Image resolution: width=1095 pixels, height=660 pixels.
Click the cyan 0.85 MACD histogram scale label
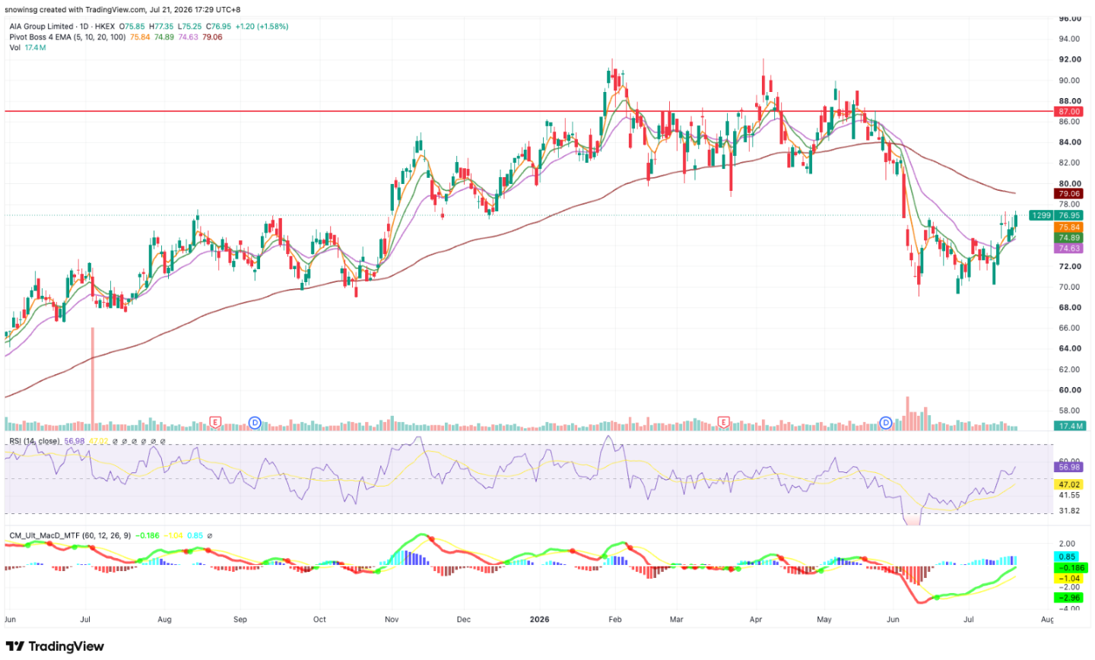pos(1066,557)
